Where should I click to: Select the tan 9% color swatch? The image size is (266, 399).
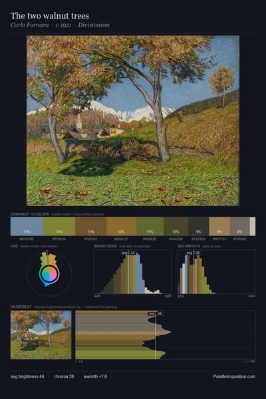coord(219,226)
